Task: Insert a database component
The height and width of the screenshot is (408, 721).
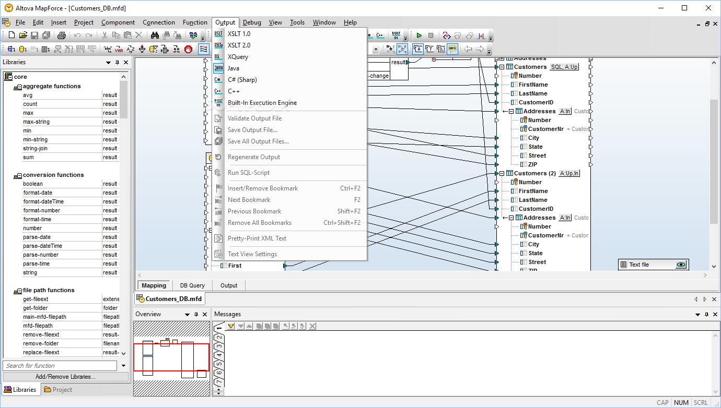Action: pos(22,49)
